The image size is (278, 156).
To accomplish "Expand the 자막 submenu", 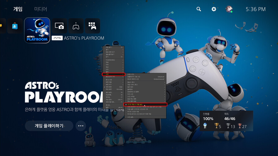I will [113, 65].
